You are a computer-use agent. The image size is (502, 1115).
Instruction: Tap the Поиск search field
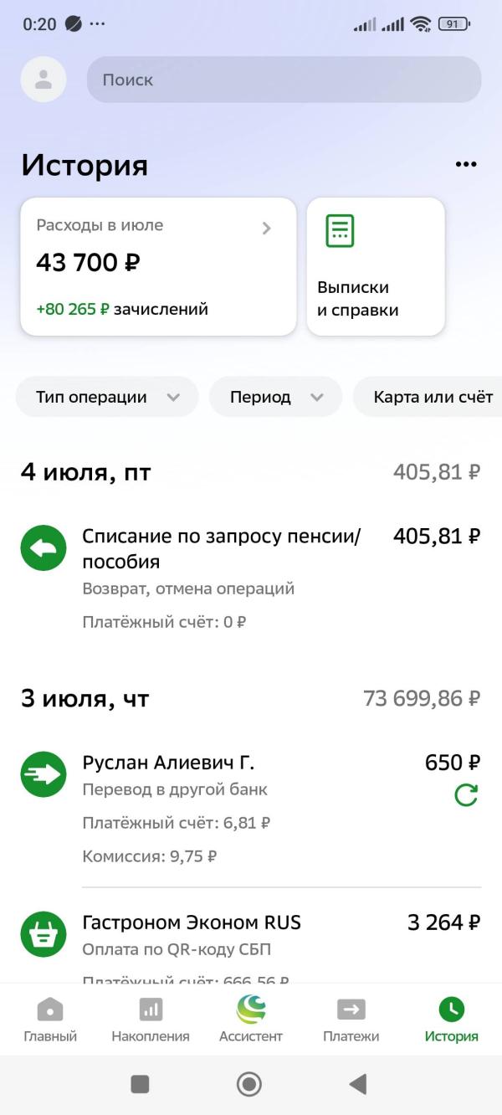tap(284, 80)
